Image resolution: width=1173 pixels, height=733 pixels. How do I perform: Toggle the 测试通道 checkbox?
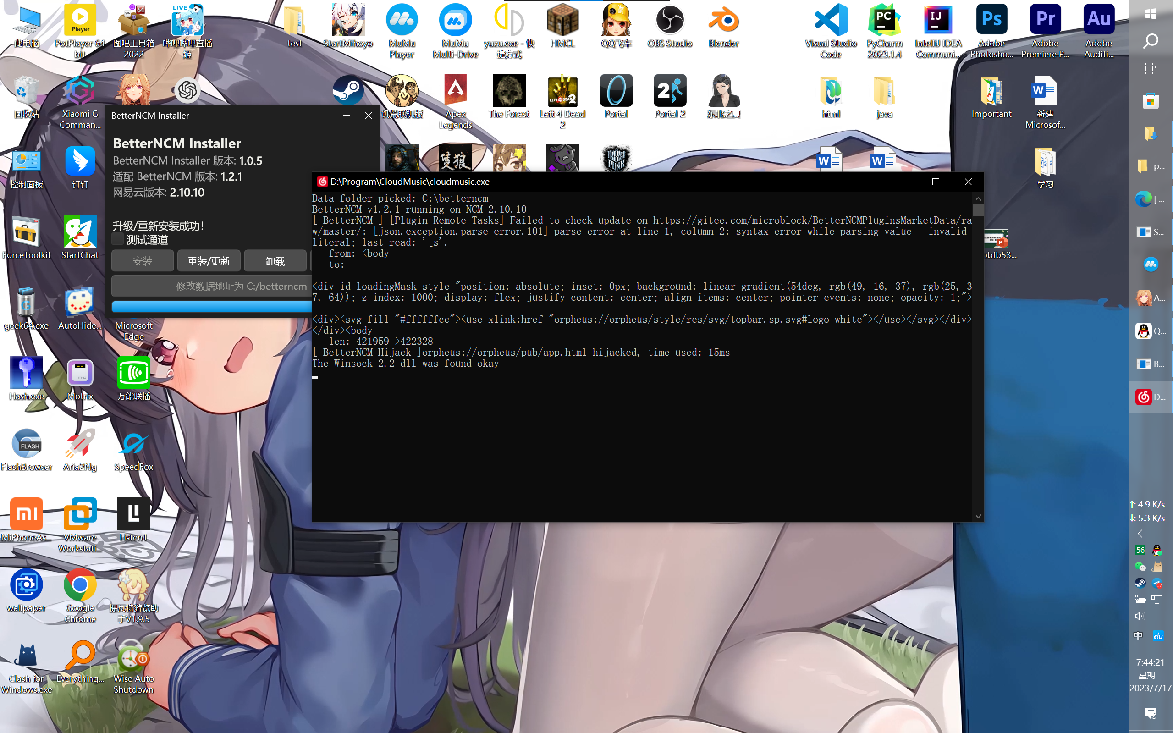118,239
